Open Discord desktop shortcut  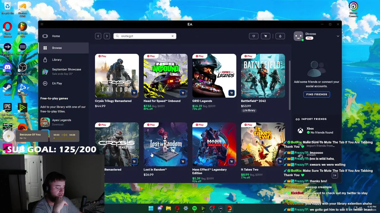[7, 69]
